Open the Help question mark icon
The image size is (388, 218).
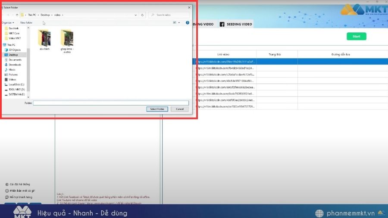[x=188, y=22]
